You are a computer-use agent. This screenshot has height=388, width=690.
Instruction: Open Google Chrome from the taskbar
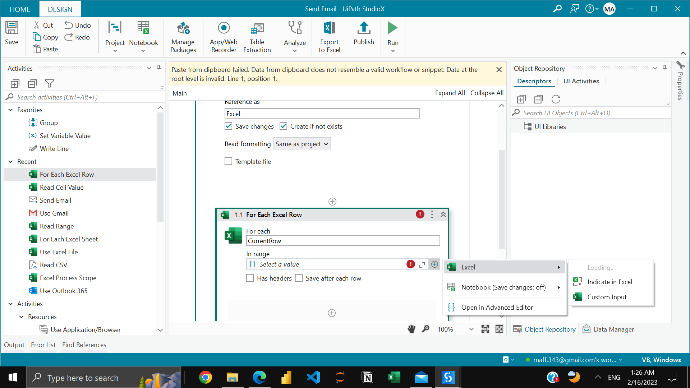[x=206, y=377]
